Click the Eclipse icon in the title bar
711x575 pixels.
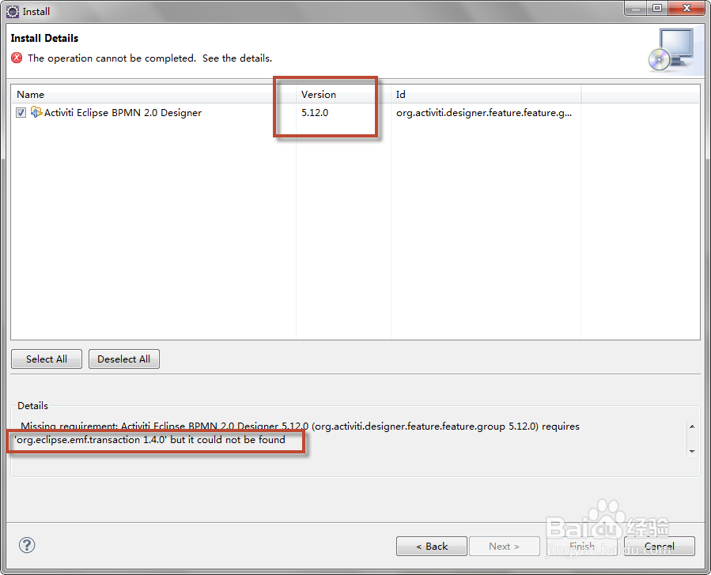pos(13,11)
